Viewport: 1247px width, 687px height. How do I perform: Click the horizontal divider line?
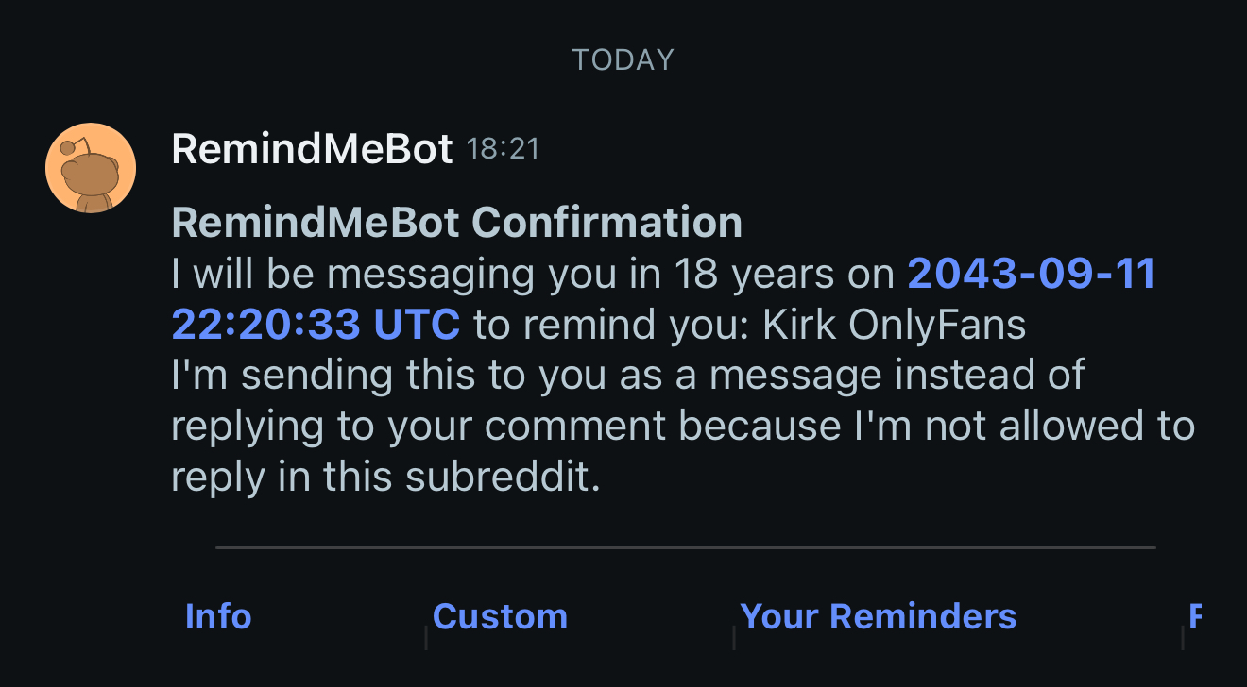pyautogui.click(x=685, y=547)
